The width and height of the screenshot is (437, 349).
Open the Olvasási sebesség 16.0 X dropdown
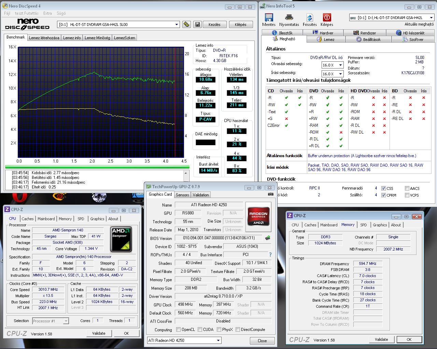340,65
